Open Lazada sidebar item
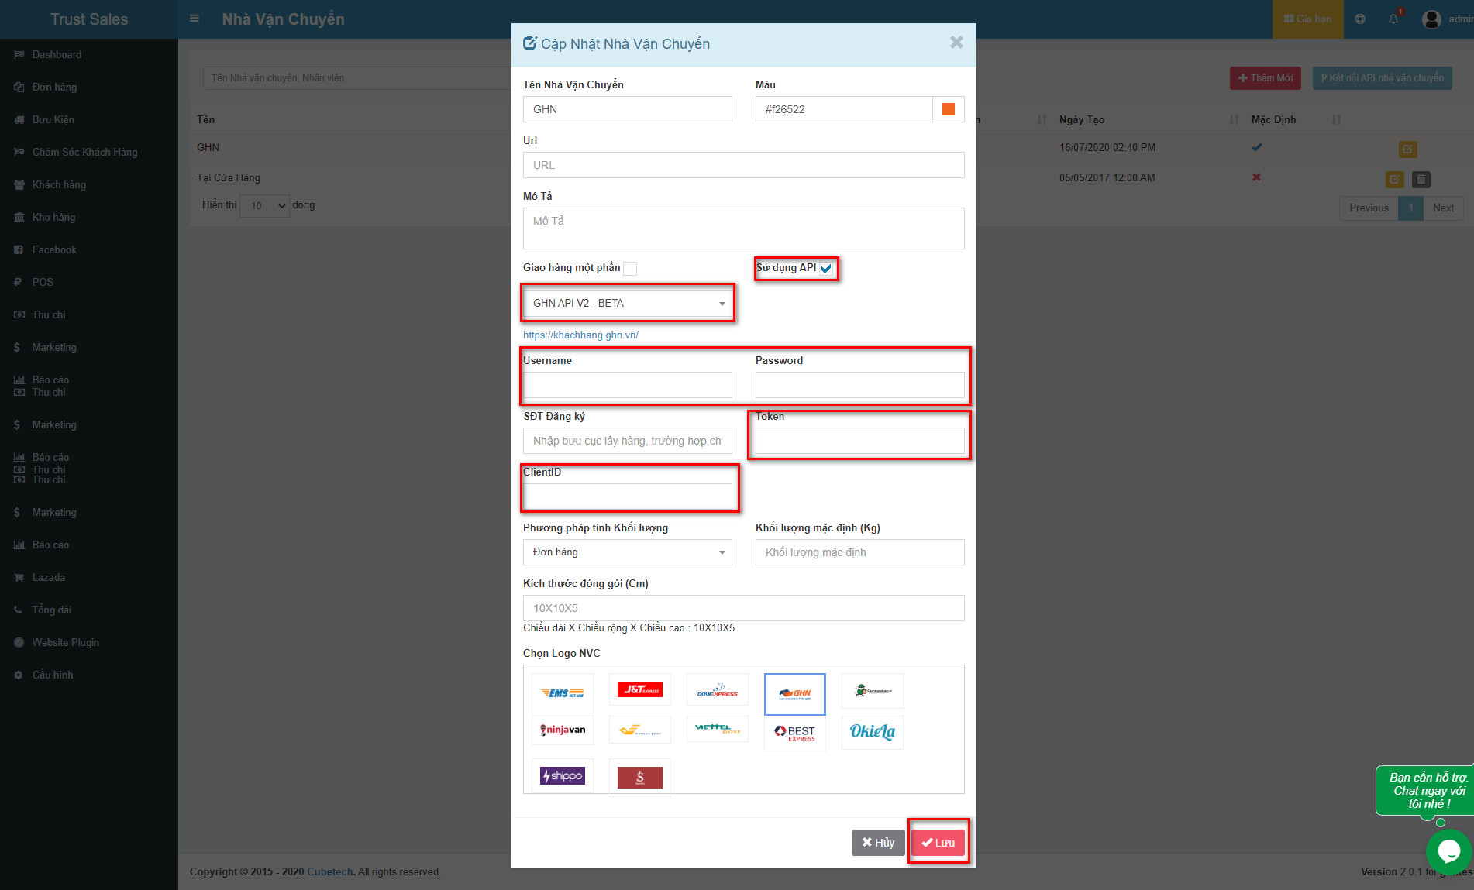1474x890 pixels. coord(48,577)
